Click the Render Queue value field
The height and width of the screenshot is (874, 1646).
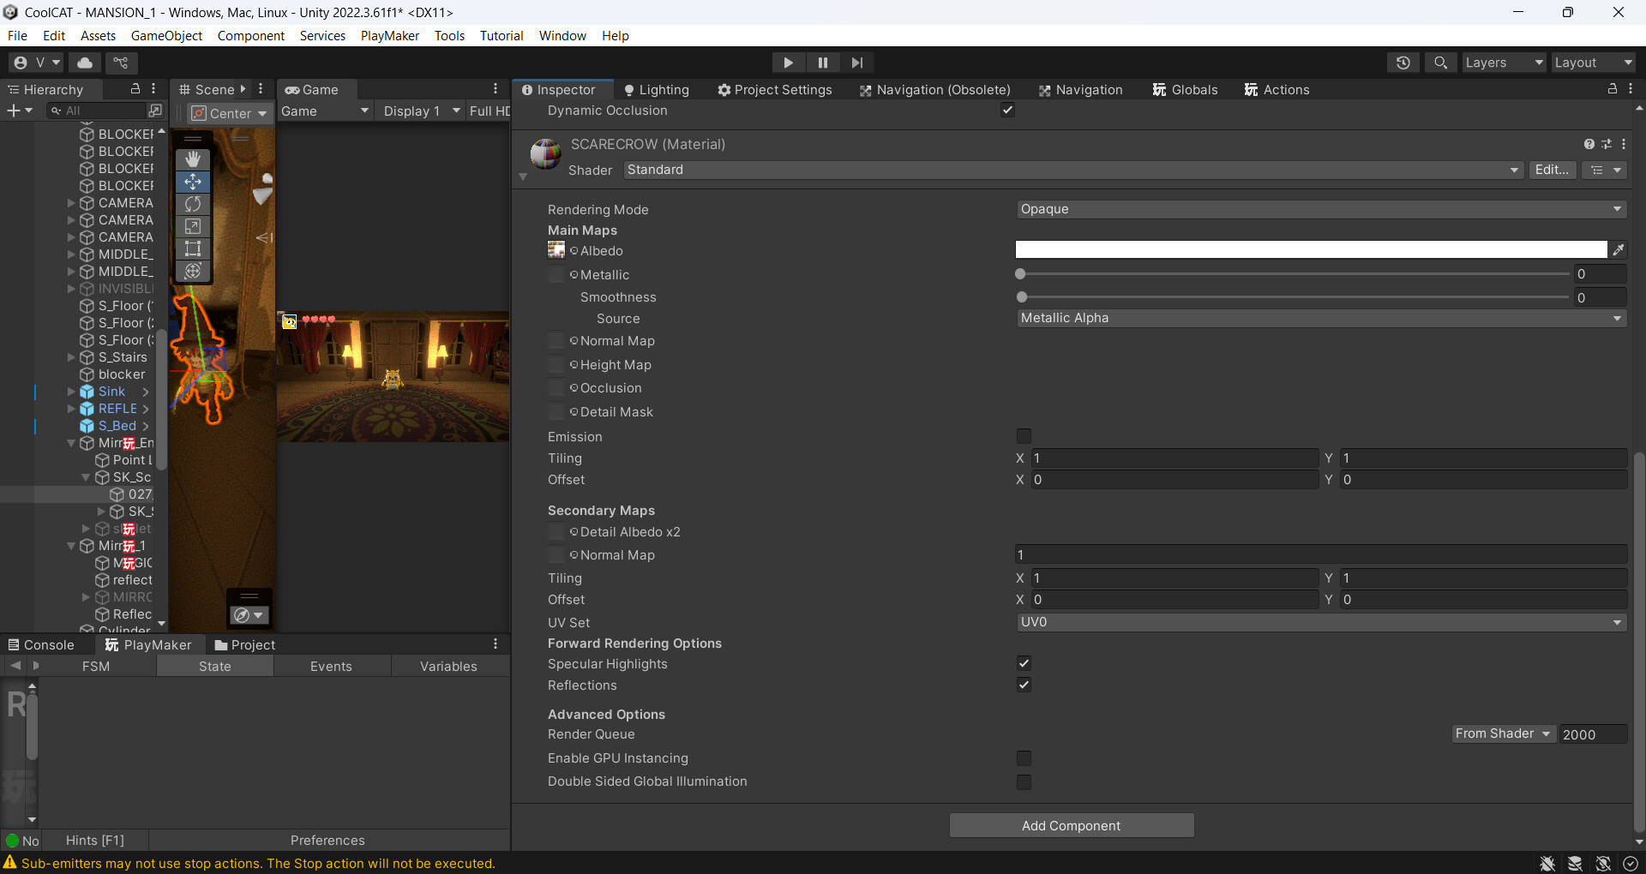[x=1593, y=734]
